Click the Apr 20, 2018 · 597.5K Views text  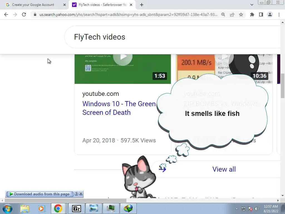coord(119,140)
